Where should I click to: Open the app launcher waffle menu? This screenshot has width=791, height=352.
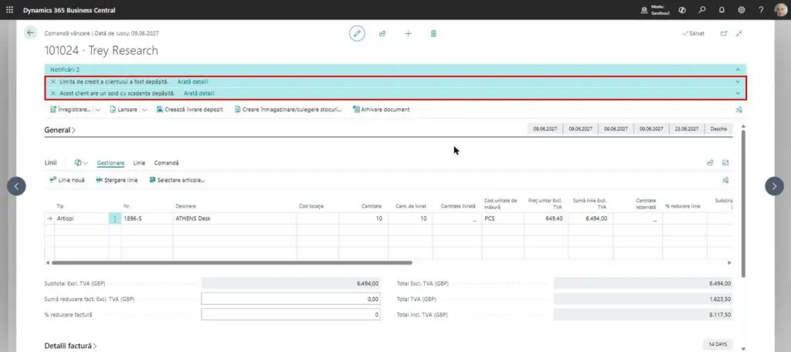[9, 10]
